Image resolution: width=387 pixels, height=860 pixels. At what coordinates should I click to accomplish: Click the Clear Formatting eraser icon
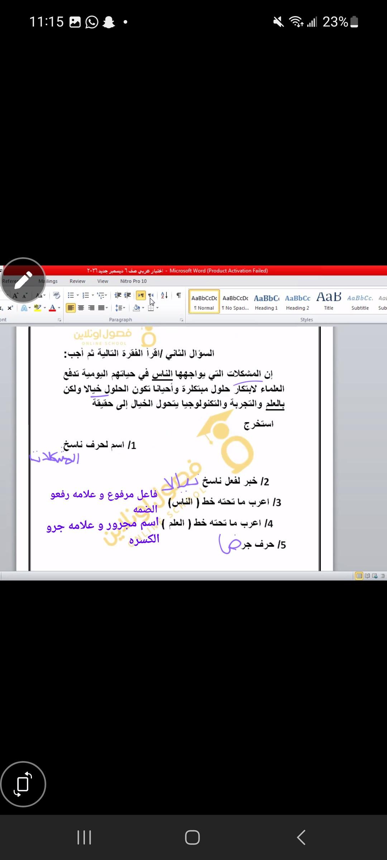pyautogui.click(x=56, y=296)
